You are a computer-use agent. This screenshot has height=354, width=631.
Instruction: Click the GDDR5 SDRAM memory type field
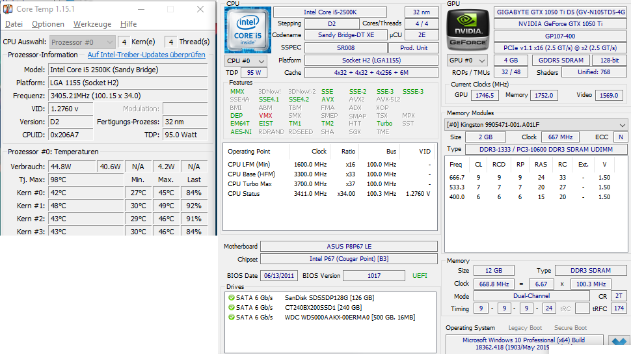[561, 61]
